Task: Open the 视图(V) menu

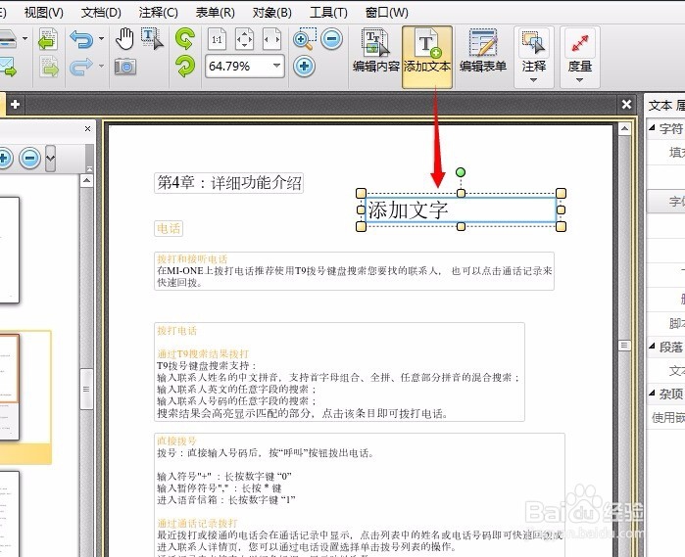Action: [x=44, y=12]
